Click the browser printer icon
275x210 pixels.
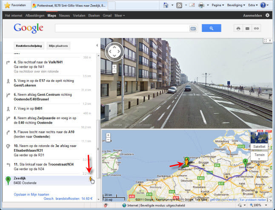click(201, 6)
